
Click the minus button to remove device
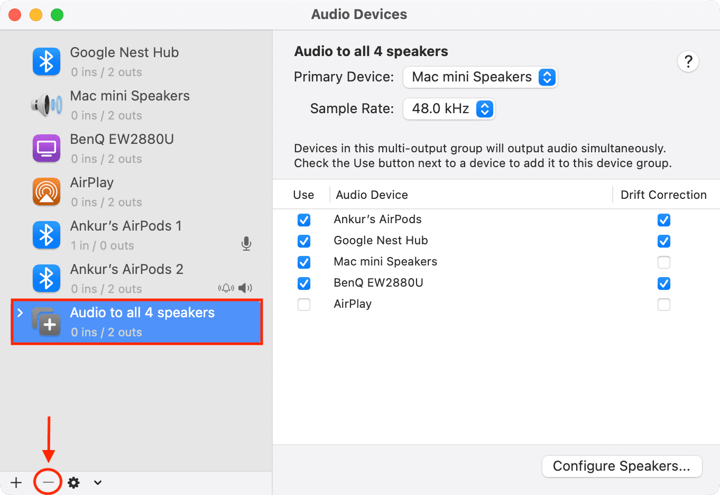pyautogui.click(x=48, y=482)
